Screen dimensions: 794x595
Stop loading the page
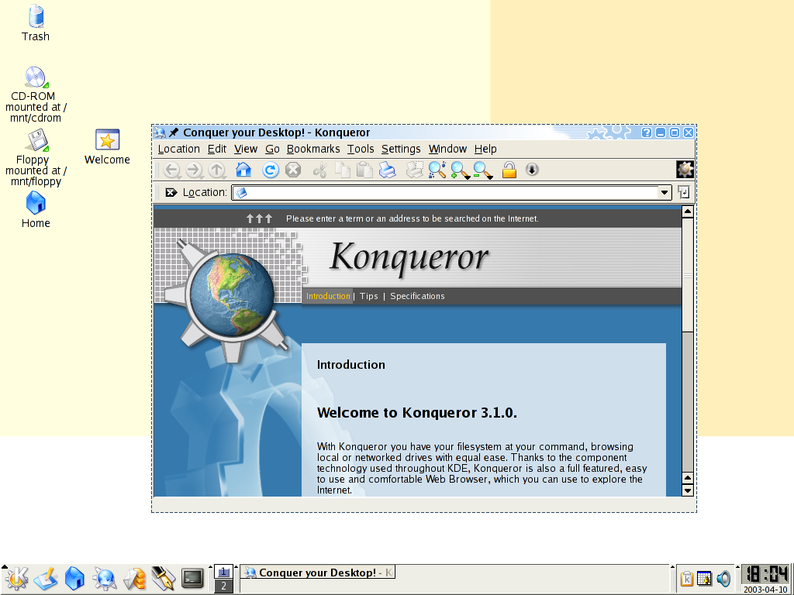[293, 170]
